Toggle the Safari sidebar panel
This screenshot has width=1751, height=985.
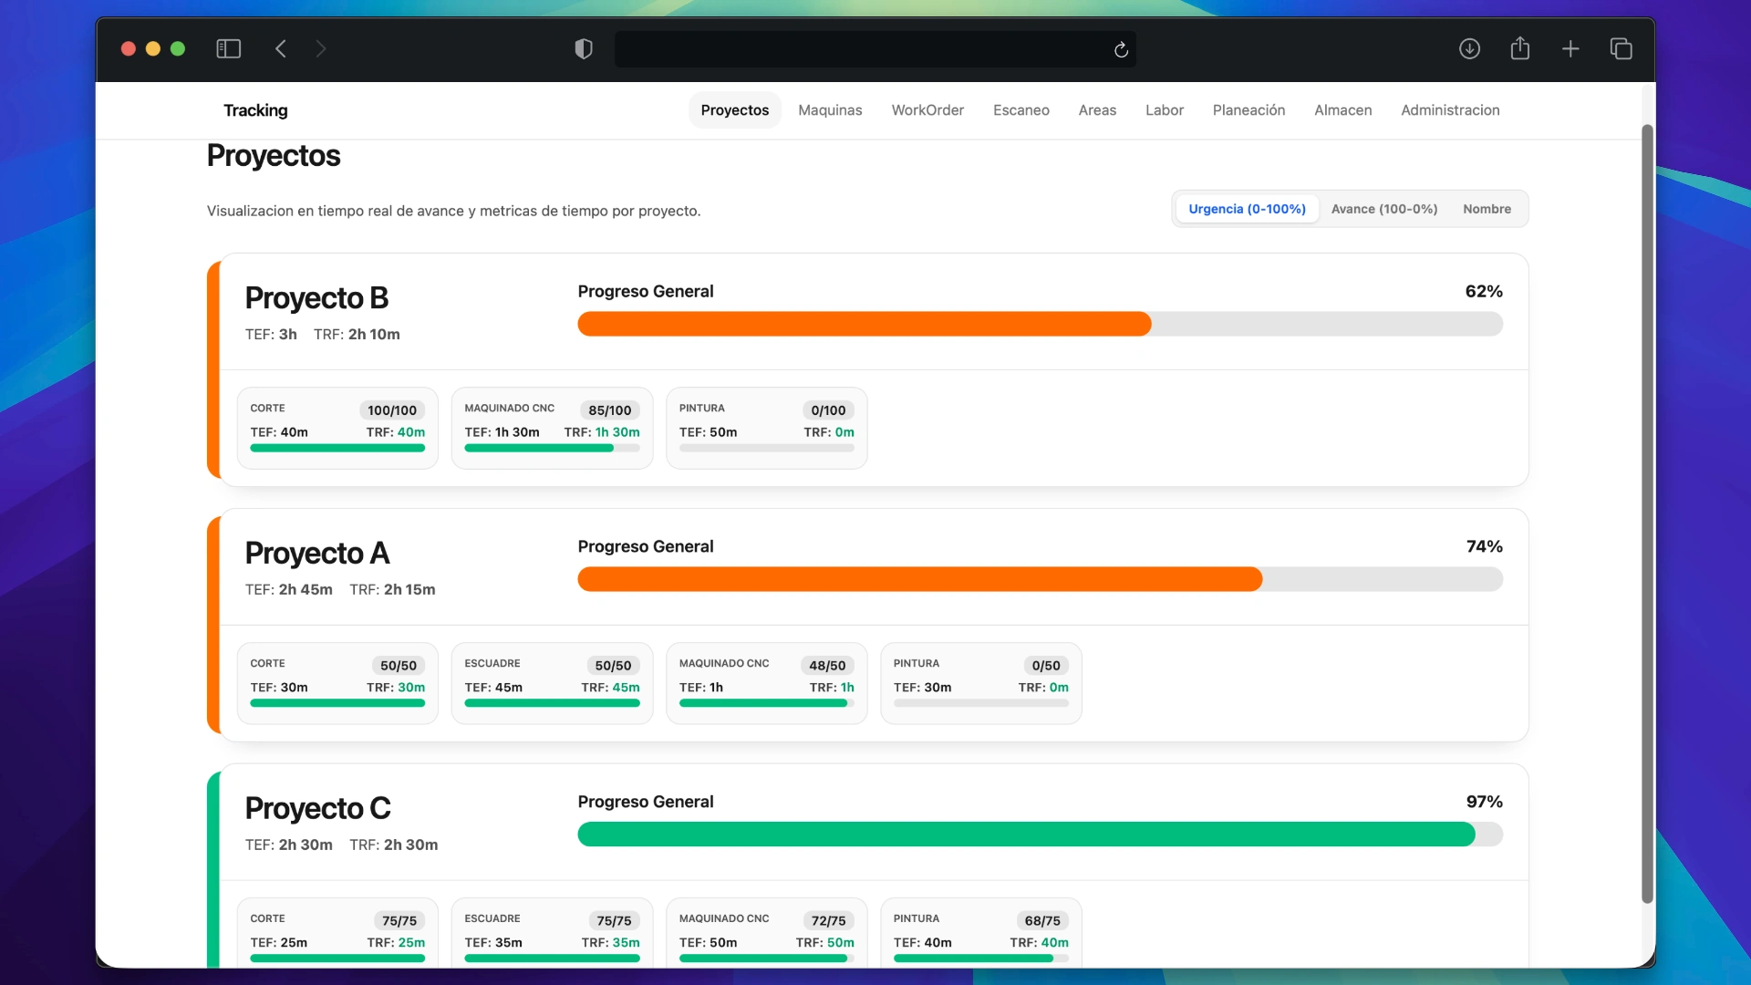point(228,48)
